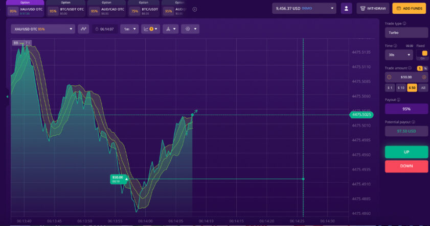Increase trade amount with plus icon

424,77
